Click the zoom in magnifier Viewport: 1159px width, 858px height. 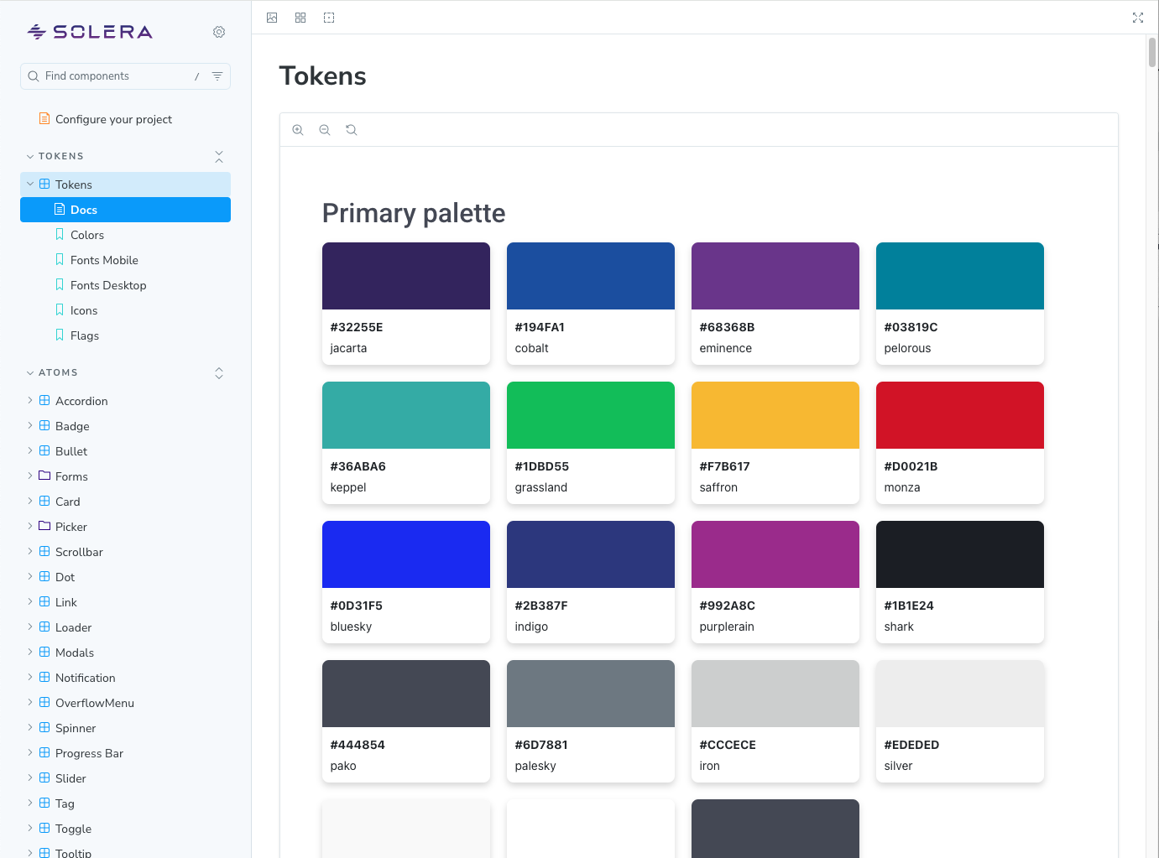click(x=298, y=130)
